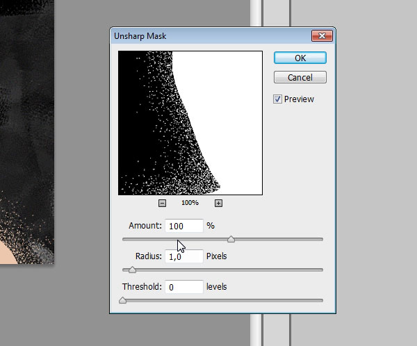Click the 100% preview zoom label
Viewport: 417px width, 346px height.
click(x=190, y=203)
